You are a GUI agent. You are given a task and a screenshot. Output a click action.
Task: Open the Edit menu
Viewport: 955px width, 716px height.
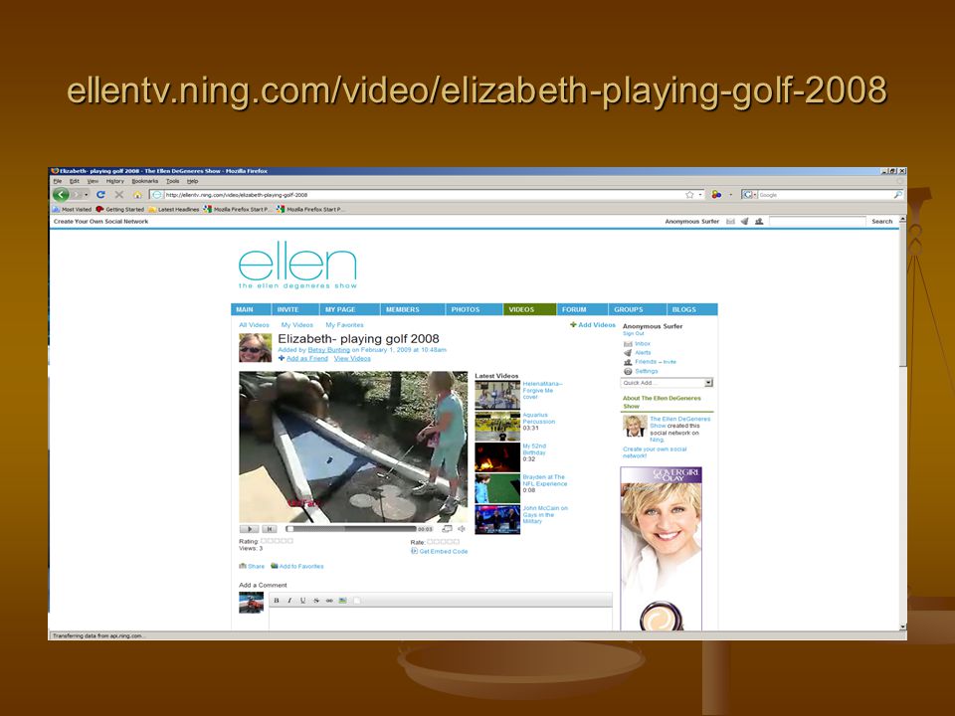tap(75, 181)
